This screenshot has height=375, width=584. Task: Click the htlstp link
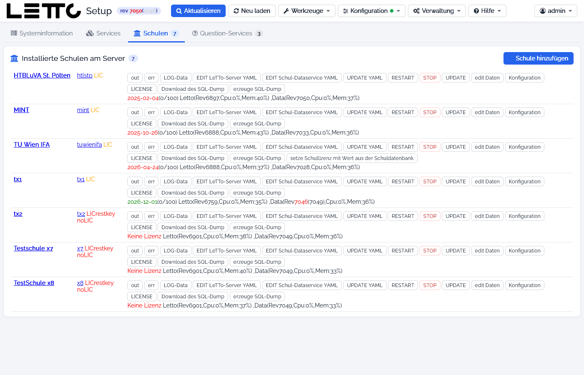pos(85,75)
